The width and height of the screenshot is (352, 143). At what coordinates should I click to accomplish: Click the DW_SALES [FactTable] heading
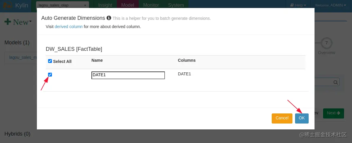coord(74,49)
